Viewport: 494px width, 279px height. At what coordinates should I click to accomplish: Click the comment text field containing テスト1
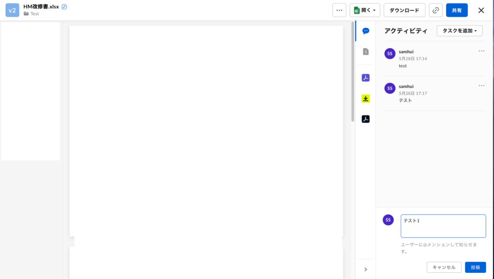coord(443,226)
